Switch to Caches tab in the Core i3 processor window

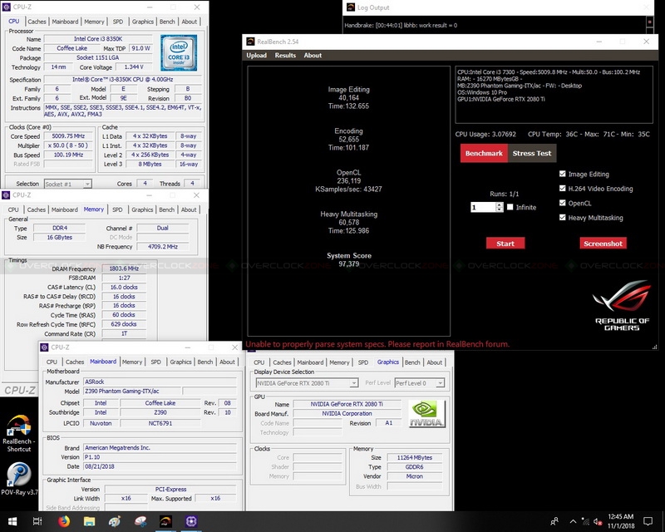[x=37, y=22]
